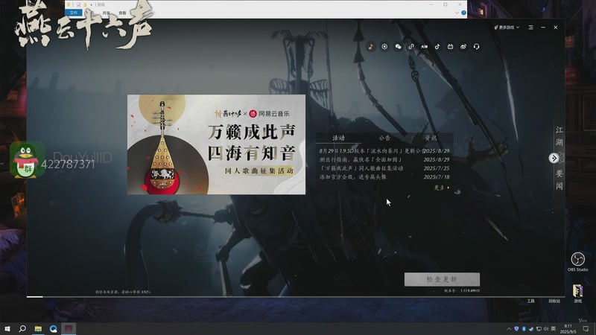Select the game launcher taskbar icon

(x=69, y=328)
